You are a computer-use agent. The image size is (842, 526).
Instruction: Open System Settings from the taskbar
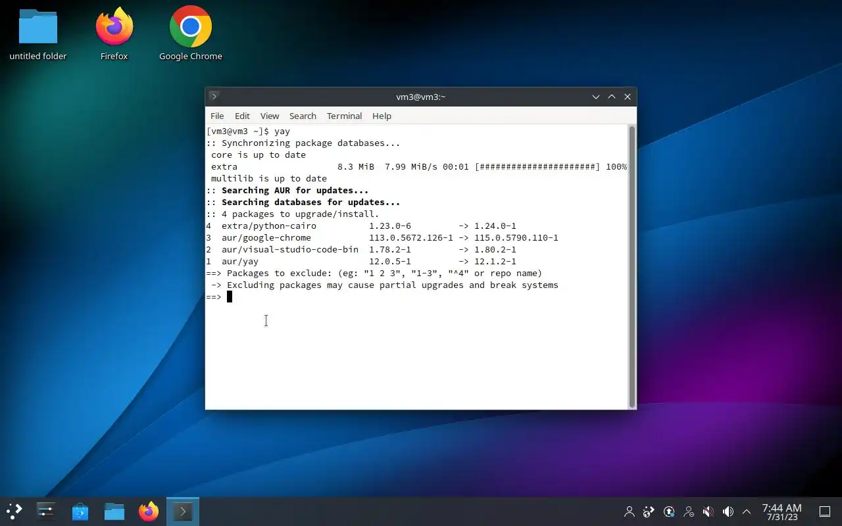(x=46, y=511)
